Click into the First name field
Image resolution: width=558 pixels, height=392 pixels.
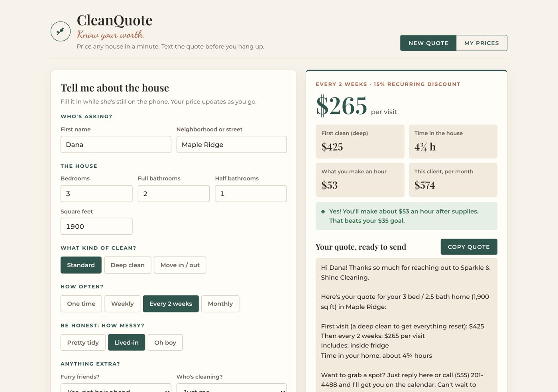116,145
